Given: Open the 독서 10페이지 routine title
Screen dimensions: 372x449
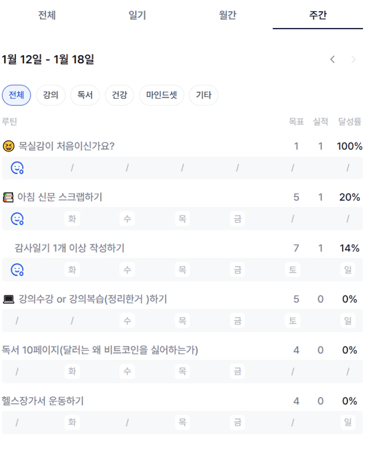Looking at the screenshot, I should 100,350.
